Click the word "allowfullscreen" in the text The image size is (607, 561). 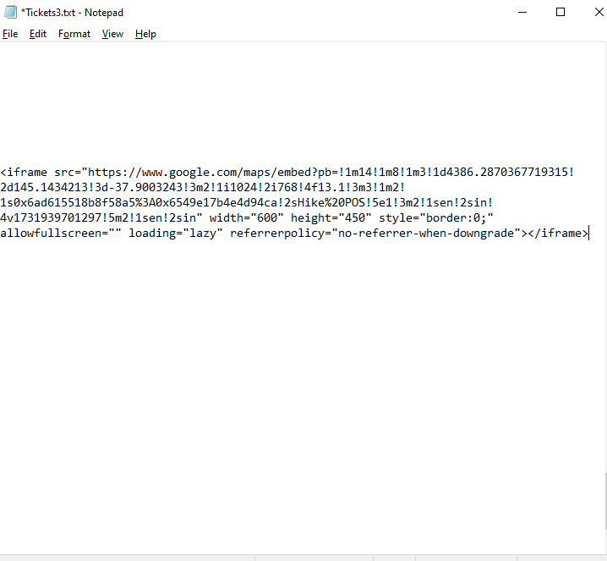pos(51,234)
